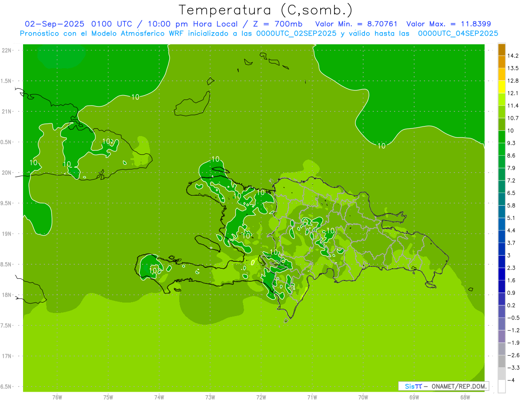Pick the green swatch between 10 and 9.3
Screen dimensions: 522x403
[x=502, y=137]
